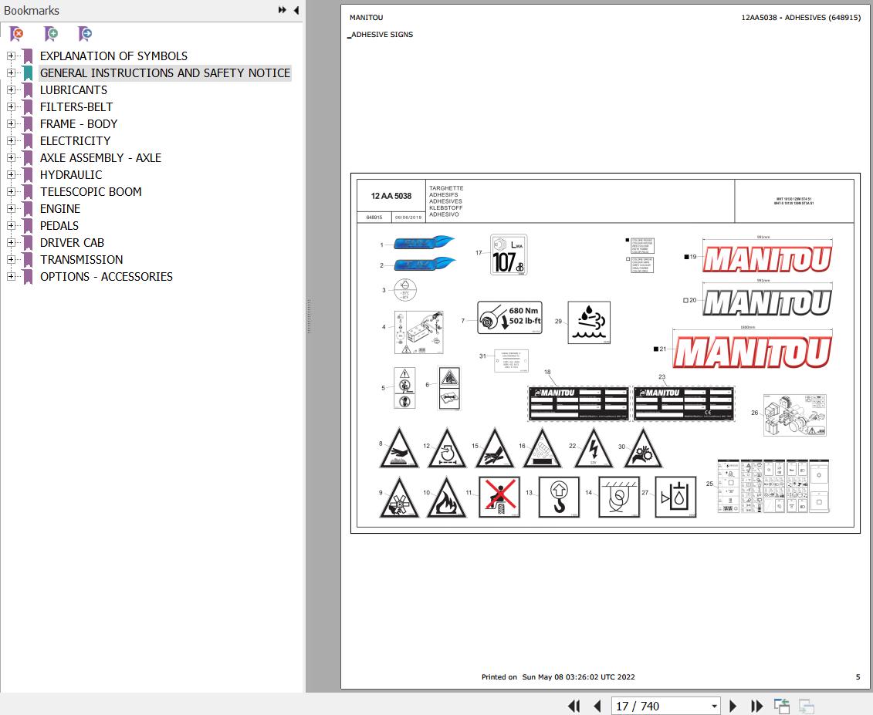Click the panel splitter grip between bookmarks and page
The image size is (873, 715).
(309, 316)
